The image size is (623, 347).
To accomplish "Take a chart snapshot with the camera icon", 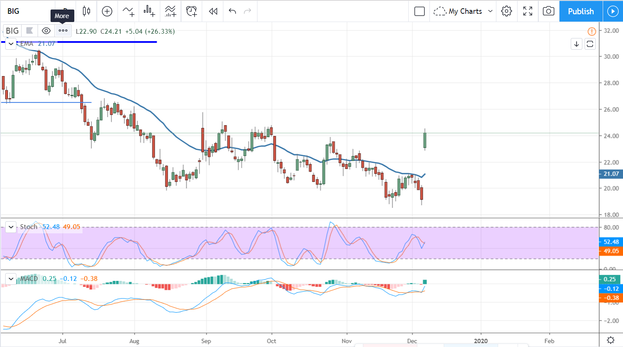I will pyautogui.click(x=548, y=11).
